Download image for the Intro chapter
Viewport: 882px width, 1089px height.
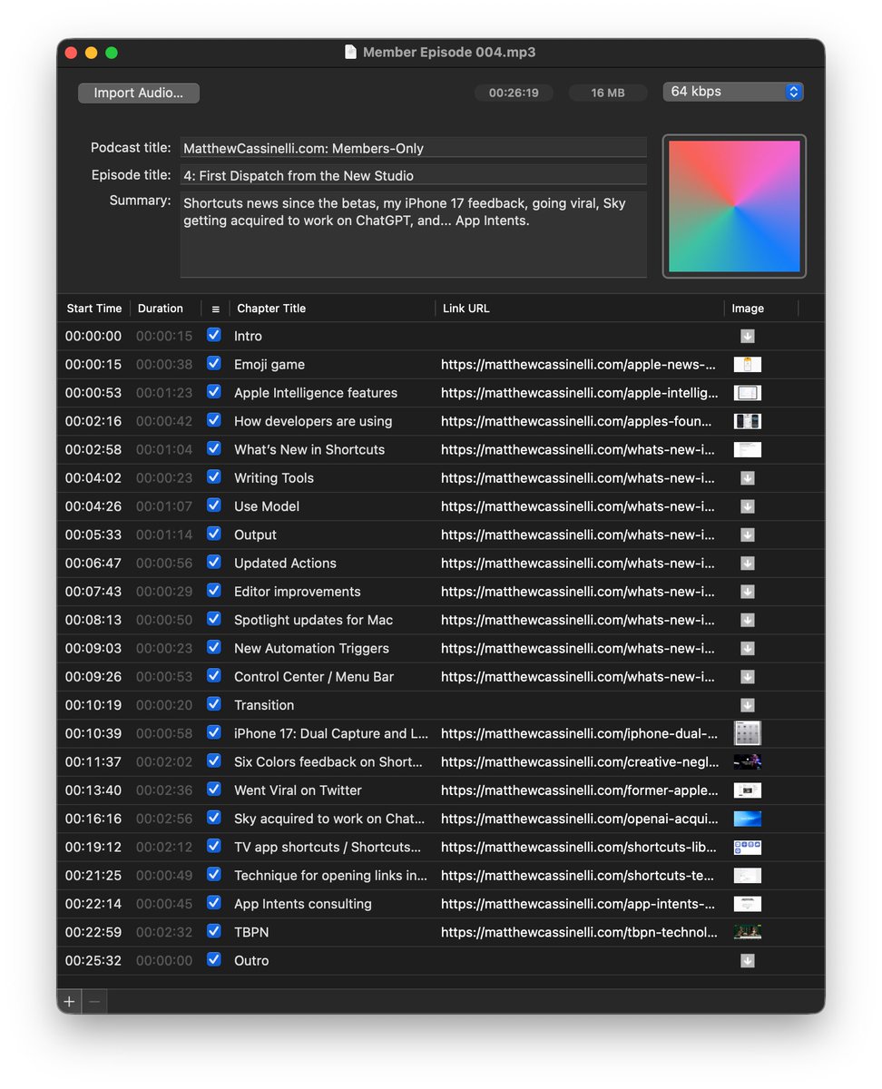(747, 336)
